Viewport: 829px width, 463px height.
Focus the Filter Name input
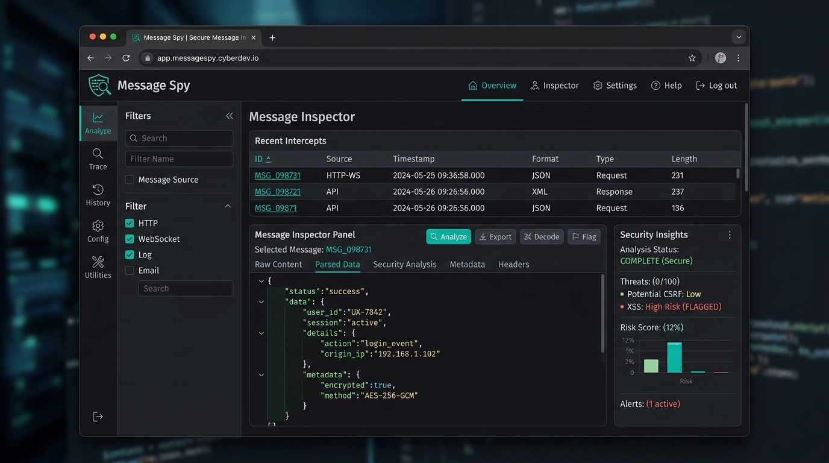click(179, 159)
